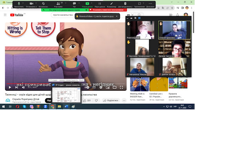
Task: Click red Stop Share button
Action: (x=108, y=10)
